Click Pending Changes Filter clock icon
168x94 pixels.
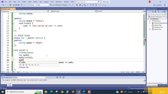[159, 11]
